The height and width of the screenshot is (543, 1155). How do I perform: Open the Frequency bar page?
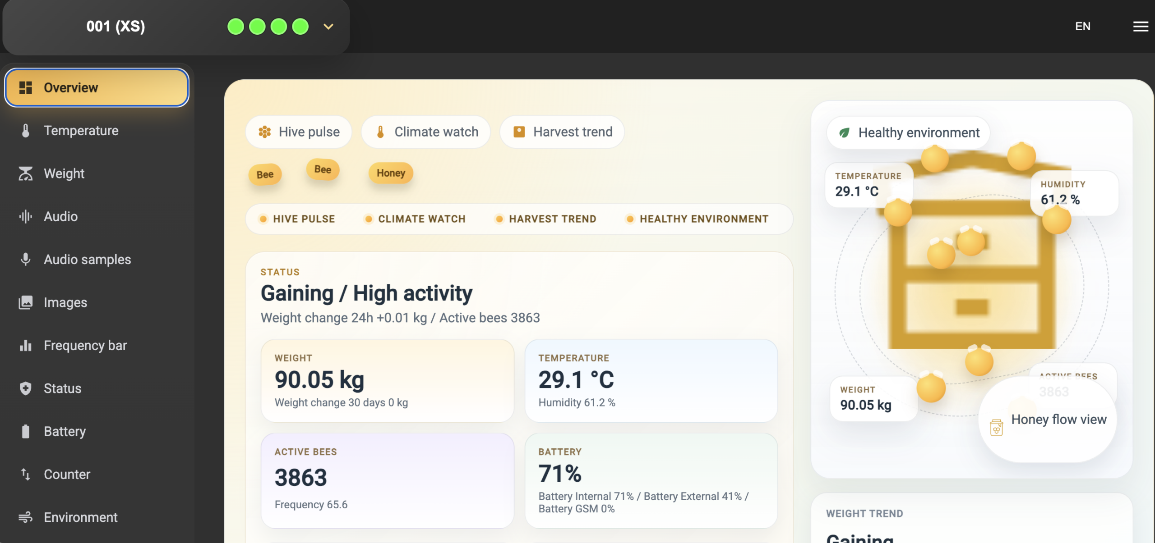pyautogui.click(x=97, y=345)
